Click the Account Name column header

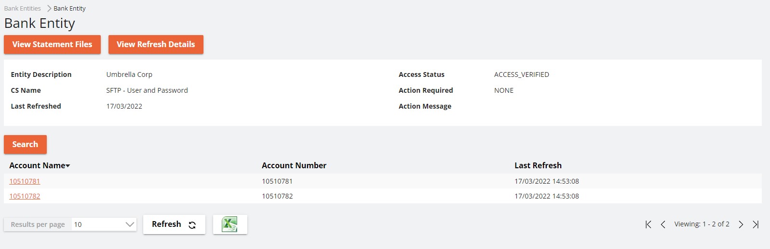37,165
